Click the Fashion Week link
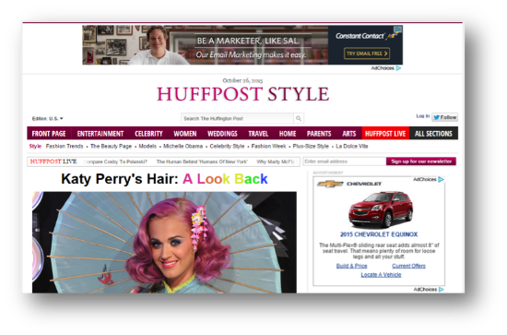 coord(268,147)
